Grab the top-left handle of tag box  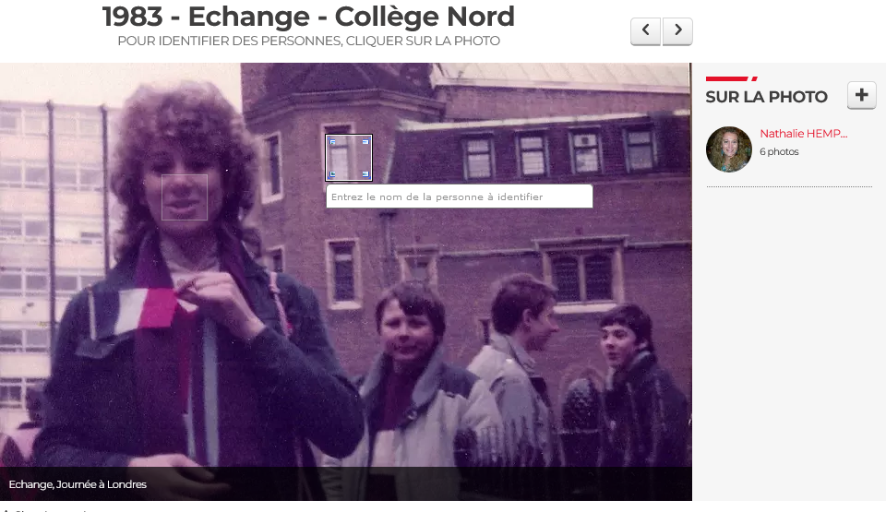coord(332,142)
